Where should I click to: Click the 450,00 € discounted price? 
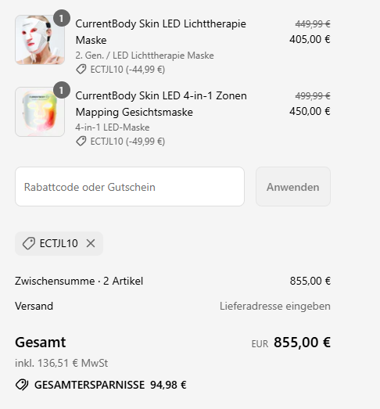(x=310, y=111)
